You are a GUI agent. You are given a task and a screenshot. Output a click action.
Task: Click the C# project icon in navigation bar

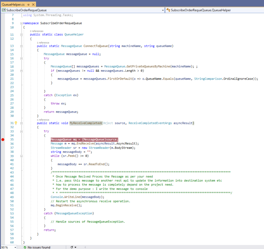[3, 10]
